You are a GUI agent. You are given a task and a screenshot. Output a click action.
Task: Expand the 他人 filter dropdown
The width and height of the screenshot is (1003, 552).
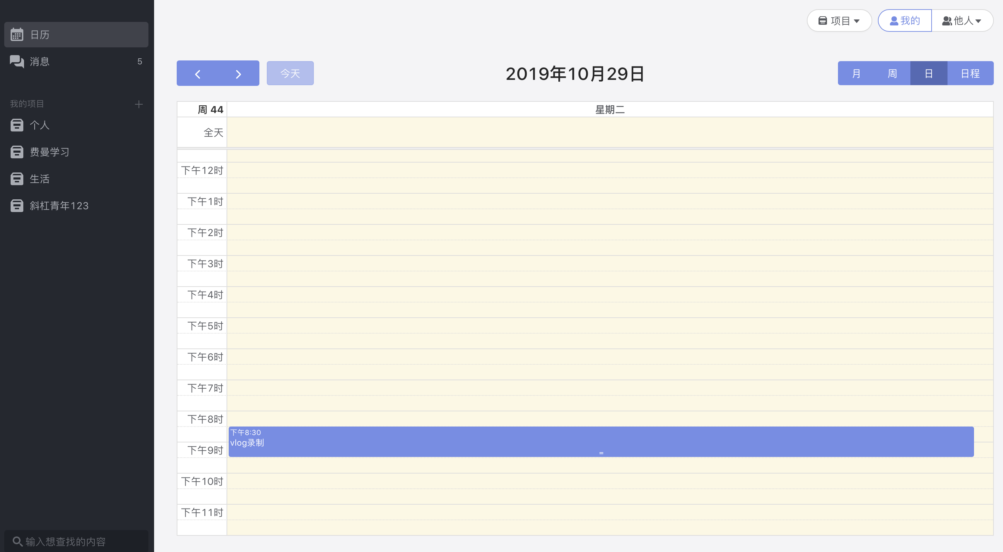tap(961, 20)
